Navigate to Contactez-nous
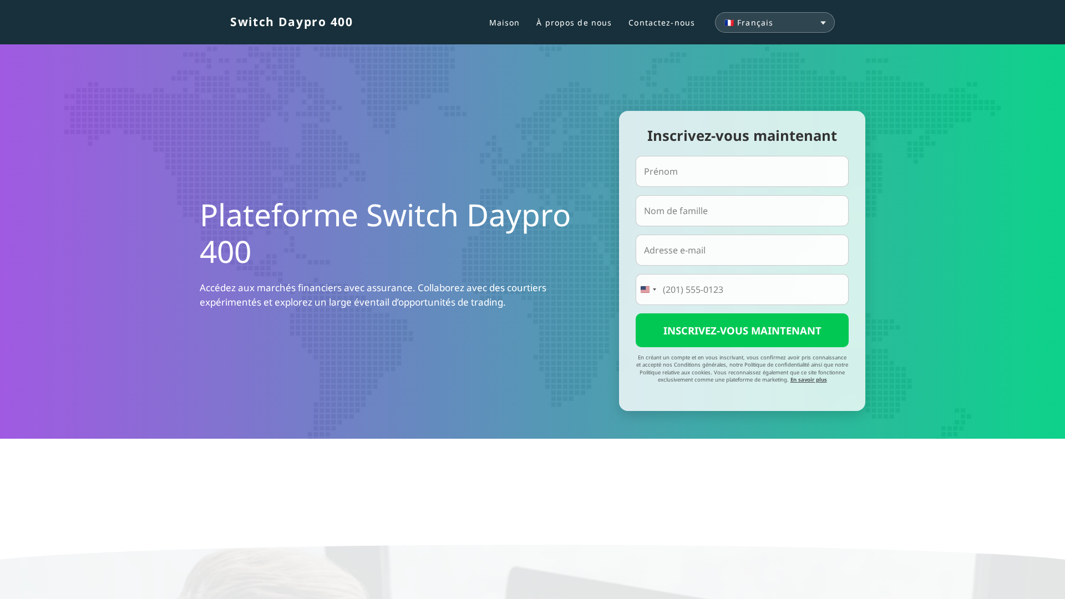This screenshot has height=599, width=1065. (661, 22)
